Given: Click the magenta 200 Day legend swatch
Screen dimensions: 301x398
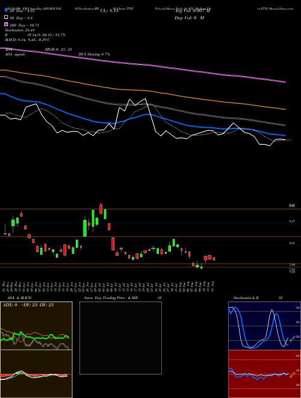Looking at the screenshot, I should point(6,25).
